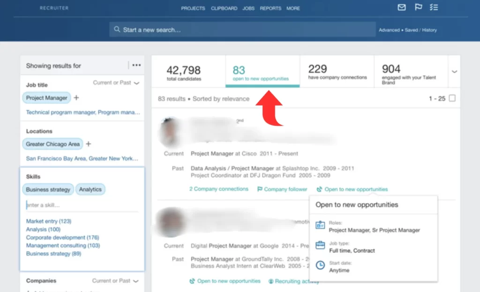Open the checklist tasks icon

click(x=434, y=7)
